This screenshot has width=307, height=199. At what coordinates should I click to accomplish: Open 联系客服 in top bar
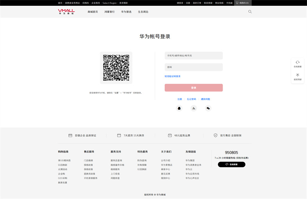[x=208, y=3]
